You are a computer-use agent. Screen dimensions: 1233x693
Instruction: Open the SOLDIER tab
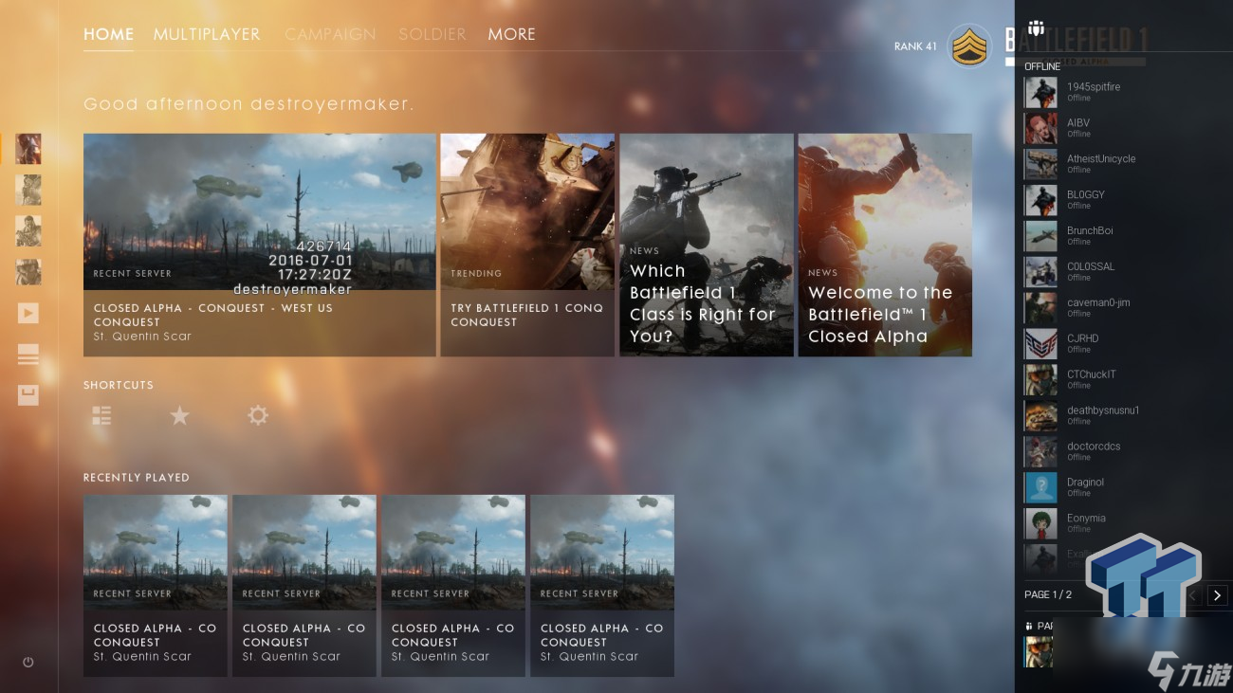[432, 34]
